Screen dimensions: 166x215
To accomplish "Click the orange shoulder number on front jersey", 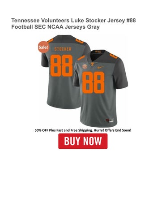I will [x=114, y=56].
